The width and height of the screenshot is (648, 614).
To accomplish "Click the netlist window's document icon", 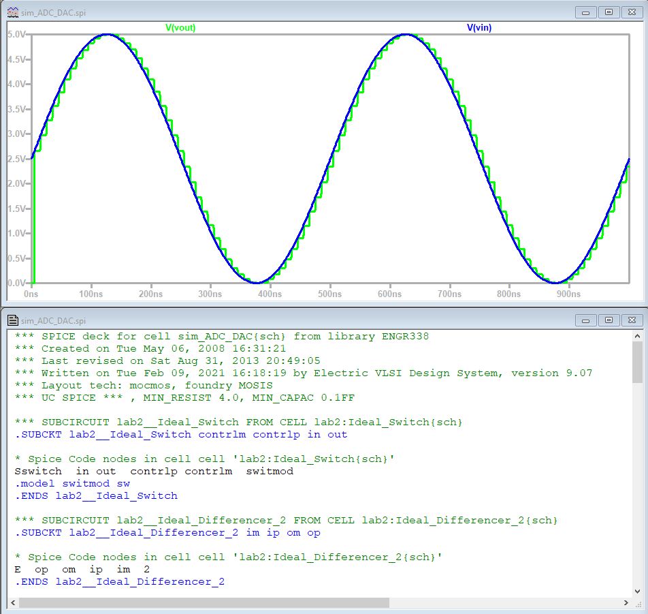I will coord(12,320).
